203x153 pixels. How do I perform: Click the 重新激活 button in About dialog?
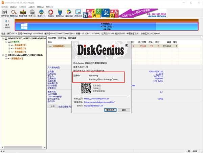click(110, 110)
